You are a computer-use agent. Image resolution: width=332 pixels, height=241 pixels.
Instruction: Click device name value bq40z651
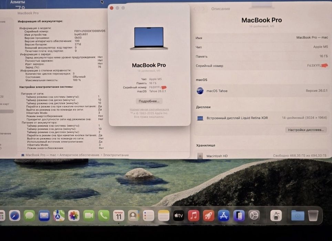pyautogui.click(x=81, y=34)
